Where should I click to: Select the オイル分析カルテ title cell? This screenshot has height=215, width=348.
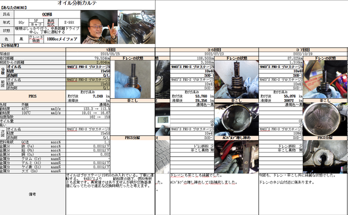pos(77,3)
